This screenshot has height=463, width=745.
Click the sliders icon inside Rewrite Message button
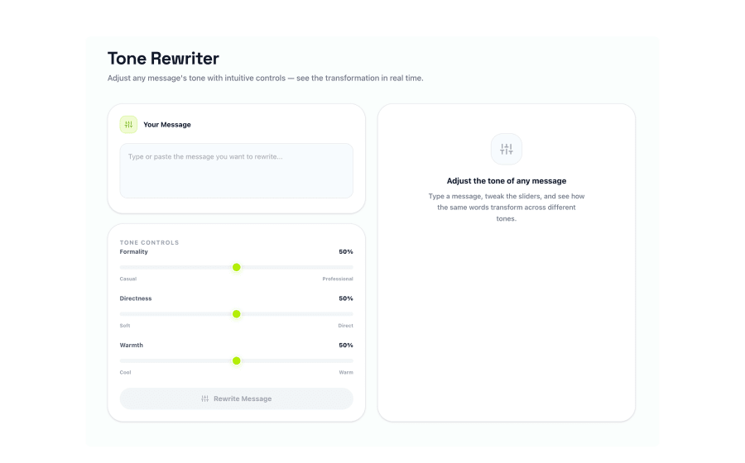[x=204, y=399]
